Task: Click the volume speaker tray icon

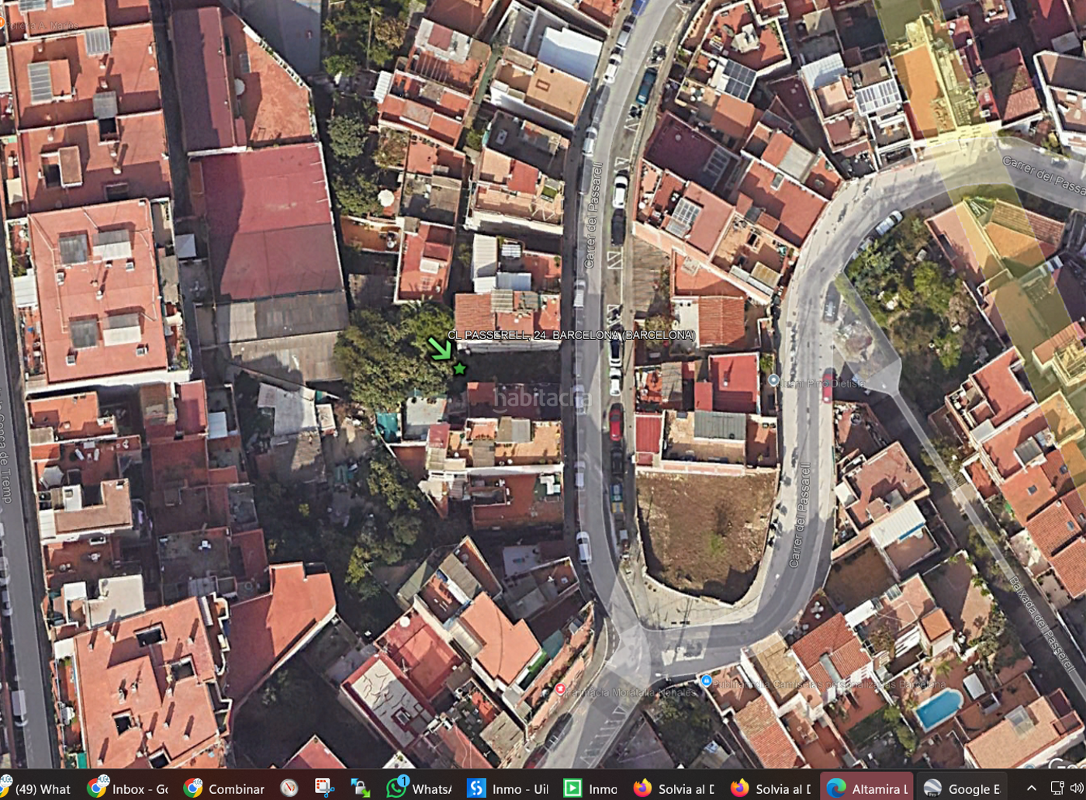Action: click(1077, 788)
